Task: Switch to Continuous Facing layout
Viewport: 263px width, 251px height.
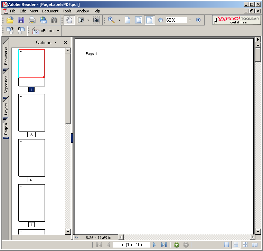Action: 245,245
